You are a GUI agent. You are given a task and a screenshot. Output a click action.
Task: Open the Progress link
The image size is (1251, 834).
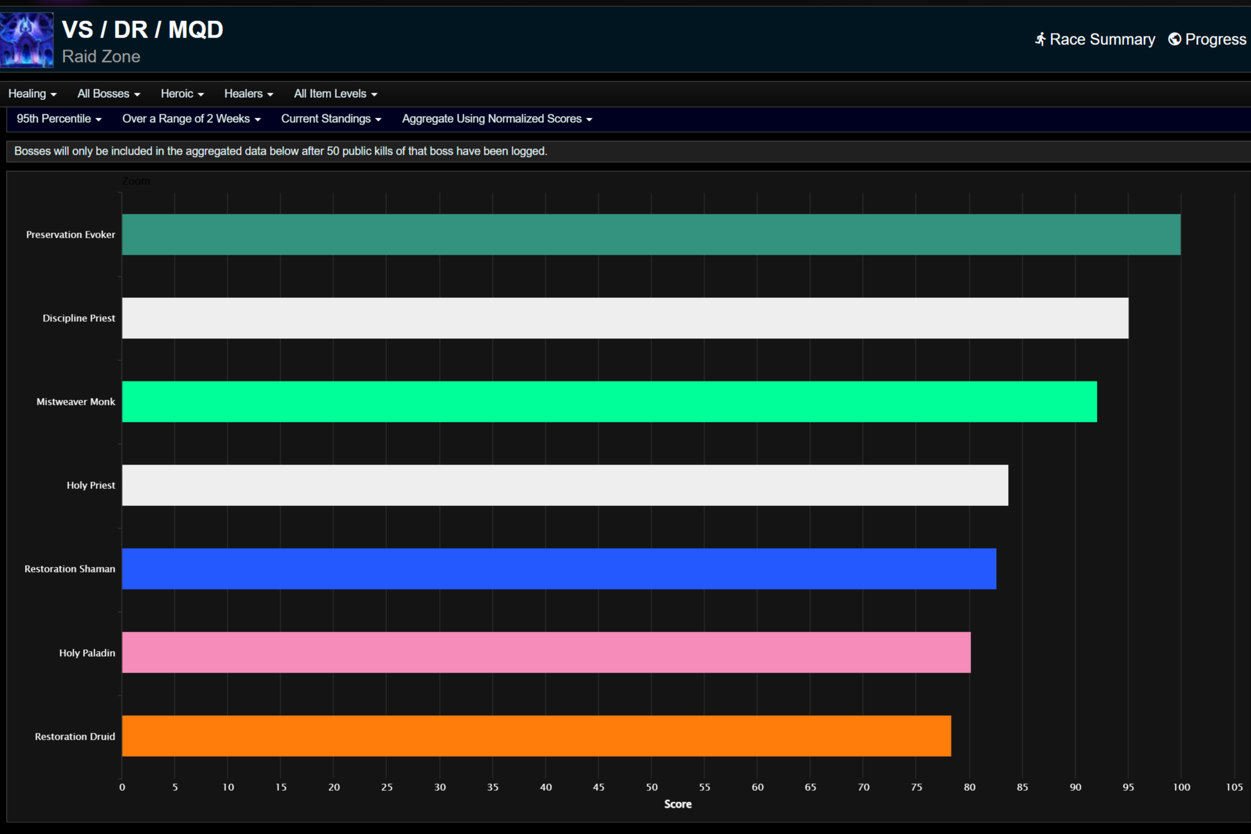pyautogui.click(x=1215, y=39)
